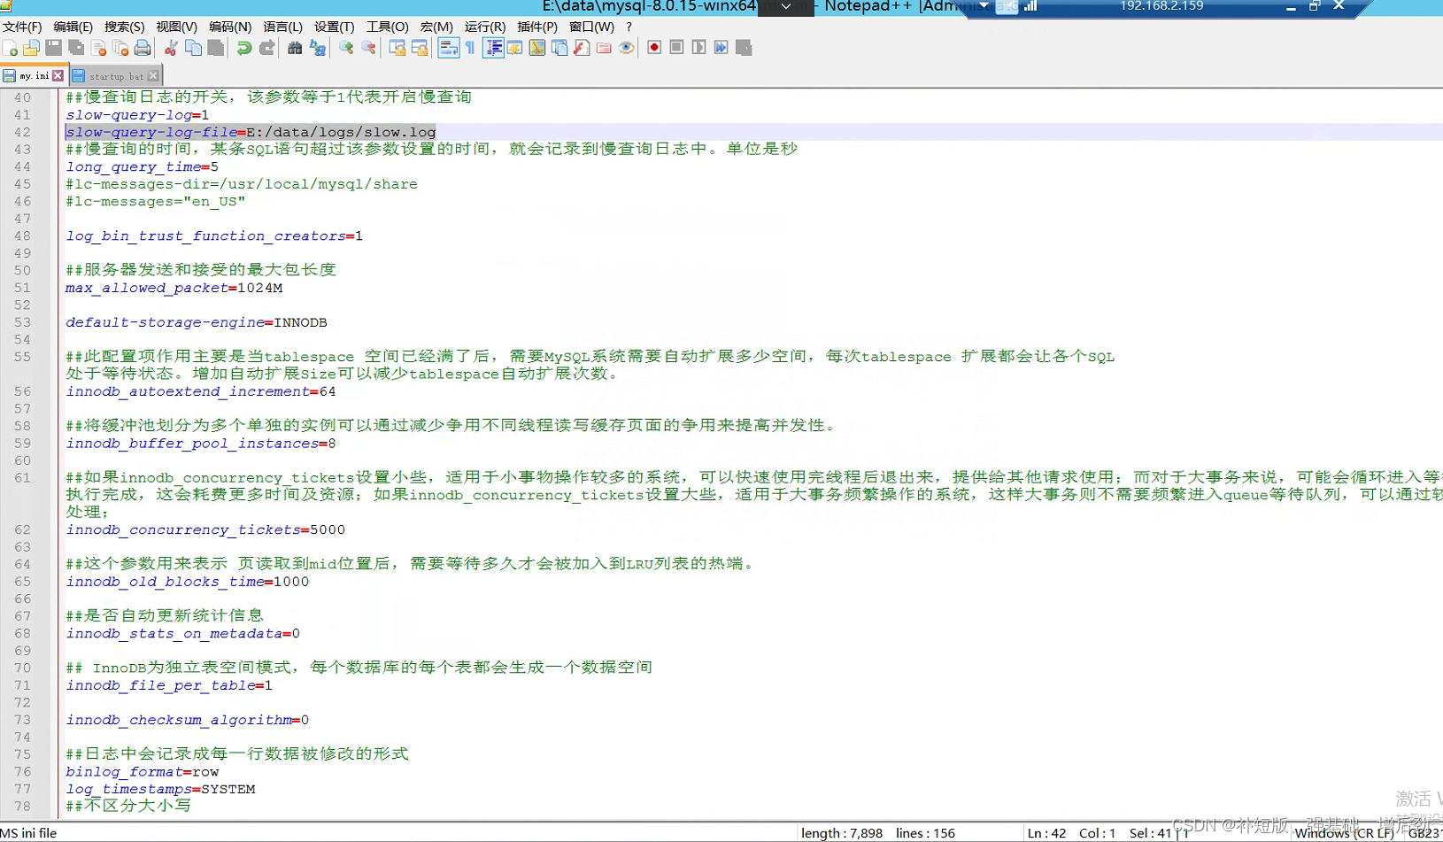Click the Redo toolbar icon
1443x842 pixels.
266,48
